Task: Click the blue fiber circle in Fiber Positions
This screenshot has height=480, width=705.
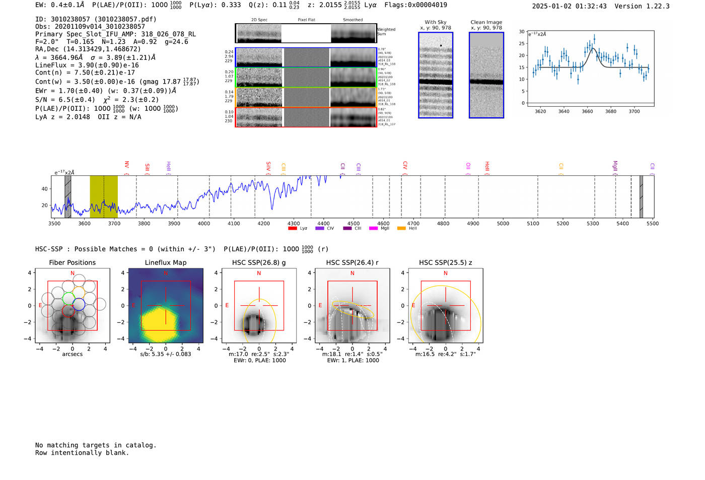Action: click(x=79, y=304)
